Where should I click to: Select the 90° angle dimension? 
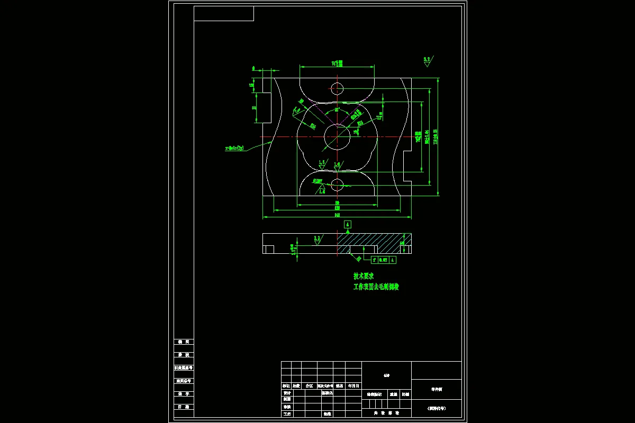[x=337, y=109]
